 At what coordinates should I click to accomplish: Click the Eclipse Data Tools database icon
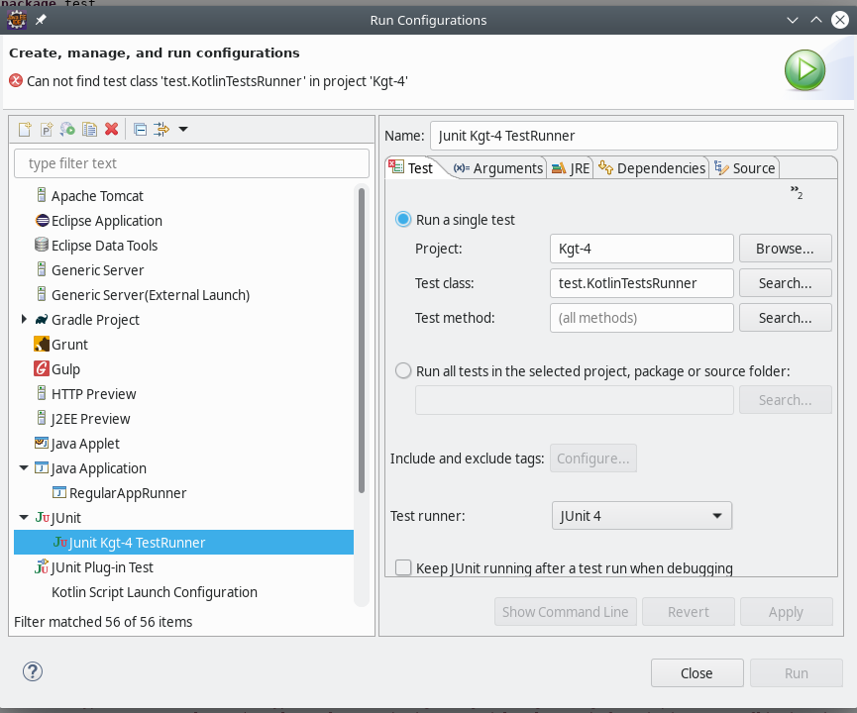tap(42, 245)
